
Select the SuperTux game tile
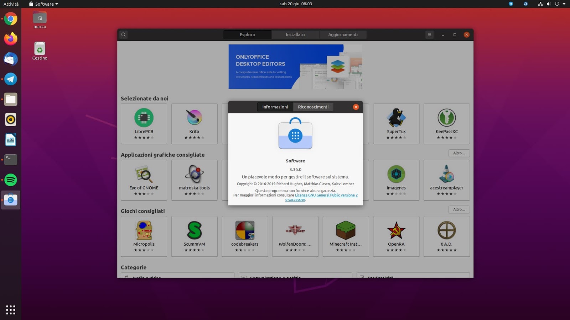point(396,123)
